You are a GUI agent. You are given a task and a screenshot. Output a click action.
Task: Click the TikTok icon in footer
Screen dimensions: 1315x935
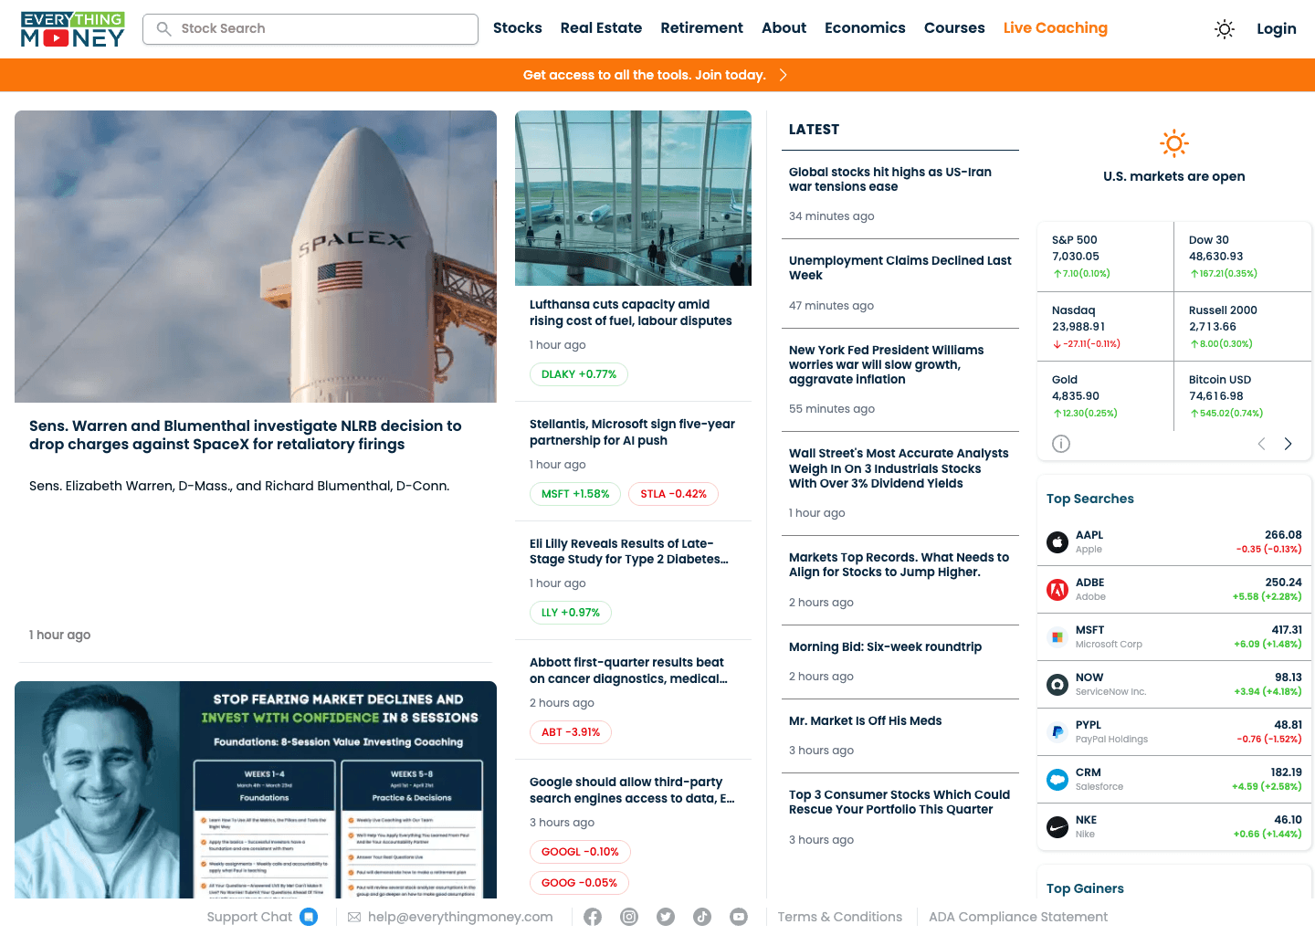pyautogui.click(x=702, y=916)
